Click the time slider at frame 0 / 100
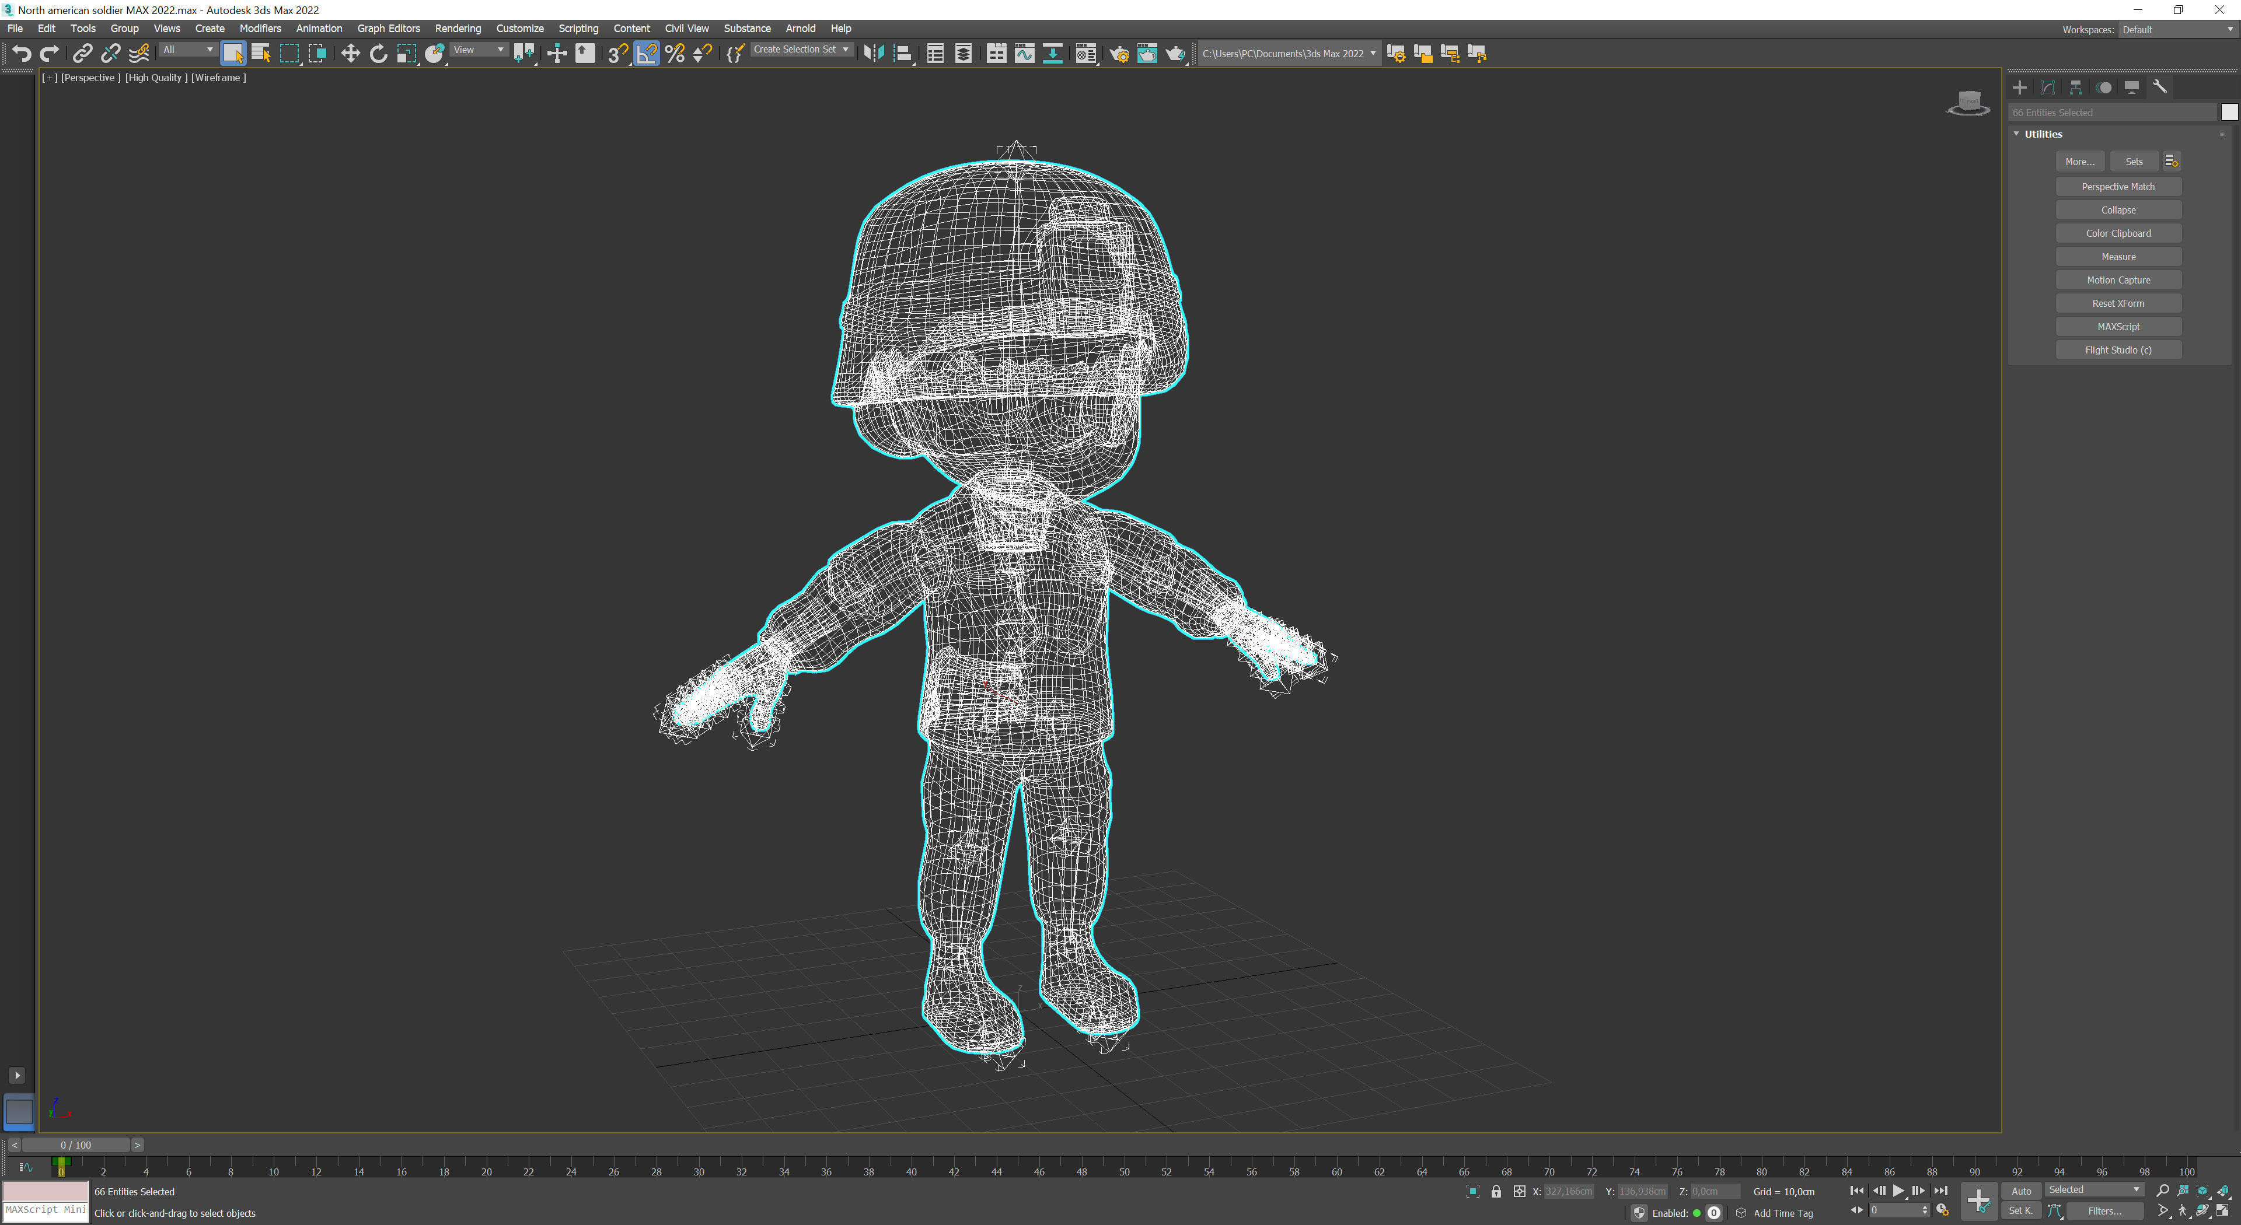Screen dimensions: 2241x1225 76,1145
